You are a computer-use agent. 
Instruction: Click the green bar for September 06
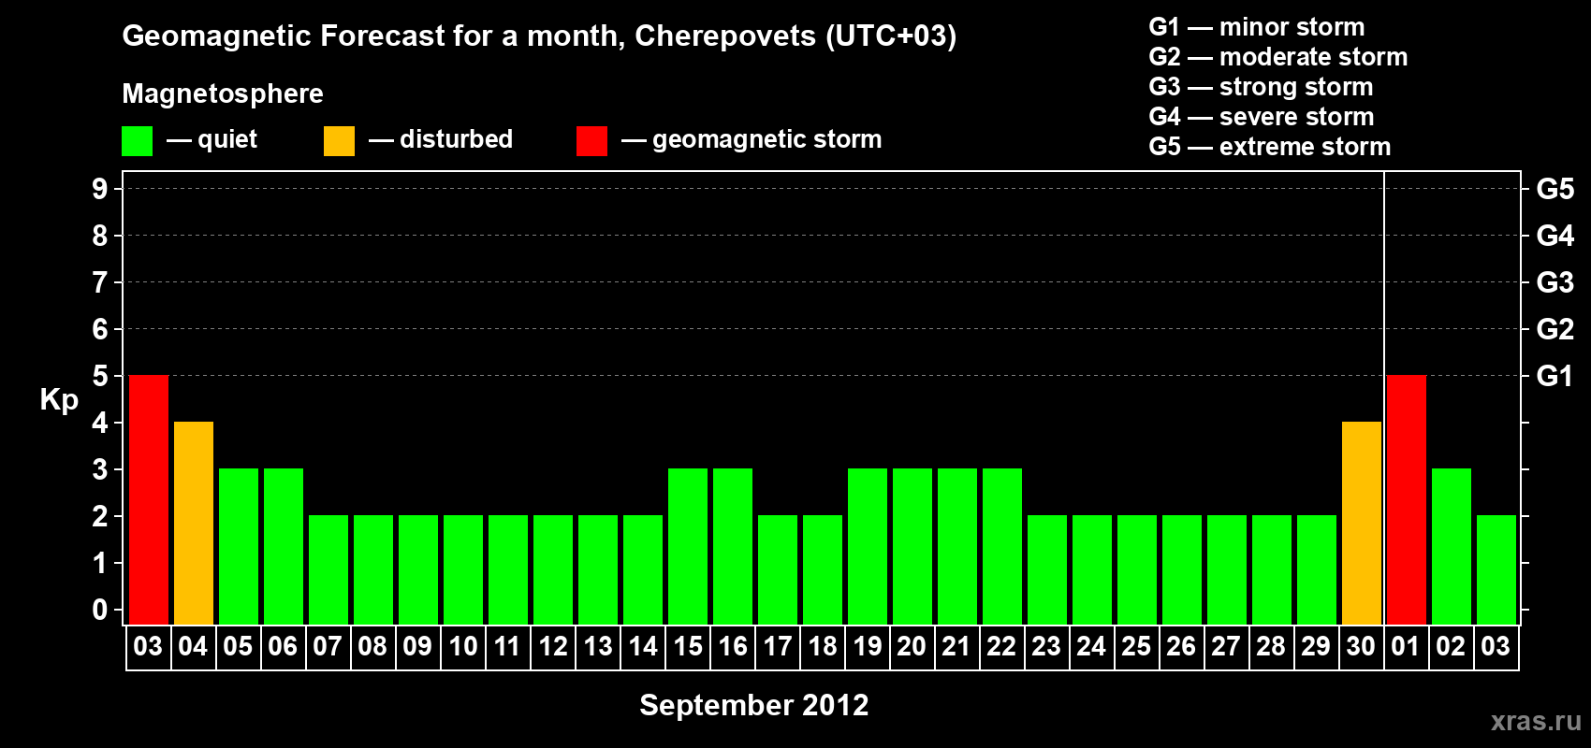click(284, 546)
